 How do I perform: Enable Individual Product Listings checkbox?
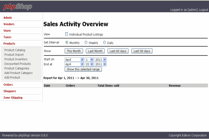click(x=67, y=34)
